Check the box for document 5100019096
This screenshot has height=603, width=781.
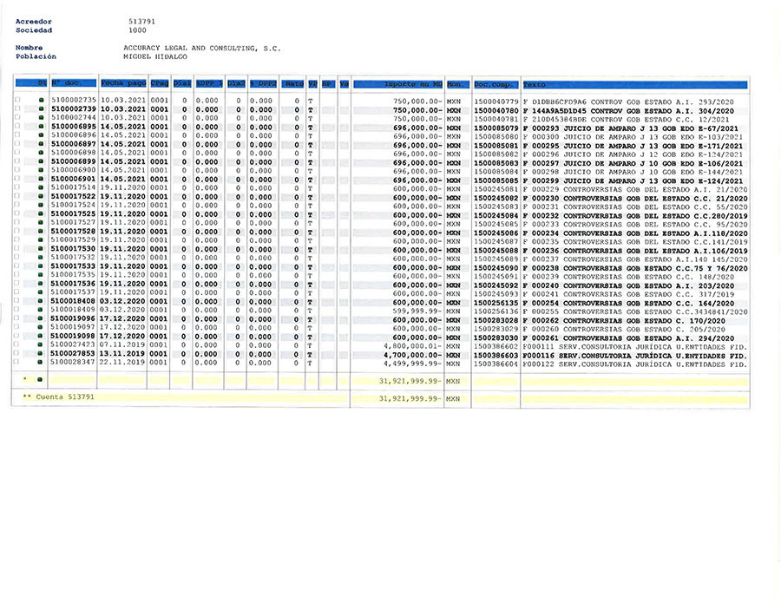coord(17,319)
